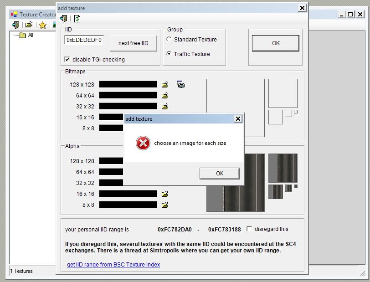Click the large OK button in add texture dialog

click(x=276, y=43)
